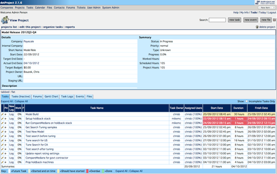Open the Projects menu item

tap(19, 7)
